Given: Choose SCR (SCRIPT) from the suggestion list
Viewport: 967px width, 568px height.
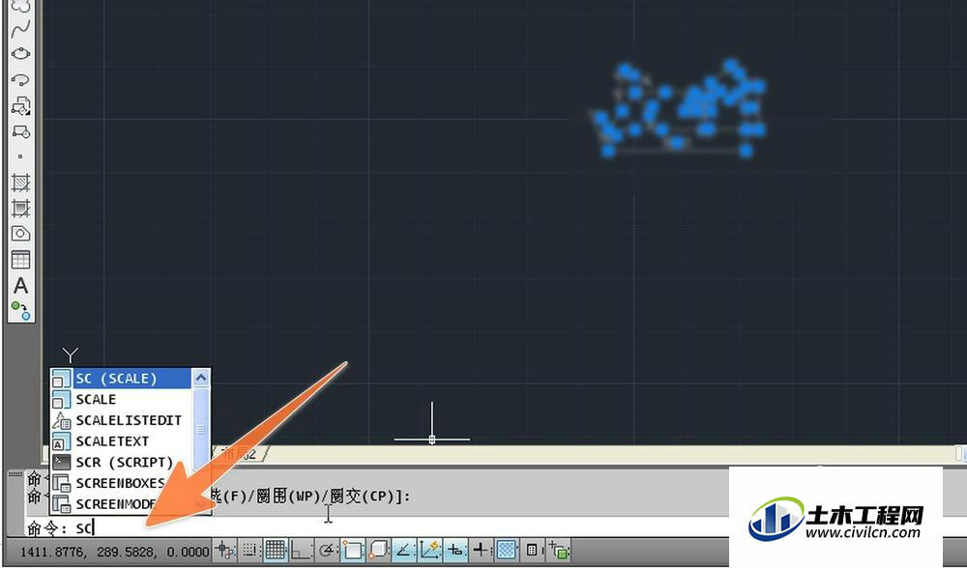Looking at the screenshot, I should point(121,462).
